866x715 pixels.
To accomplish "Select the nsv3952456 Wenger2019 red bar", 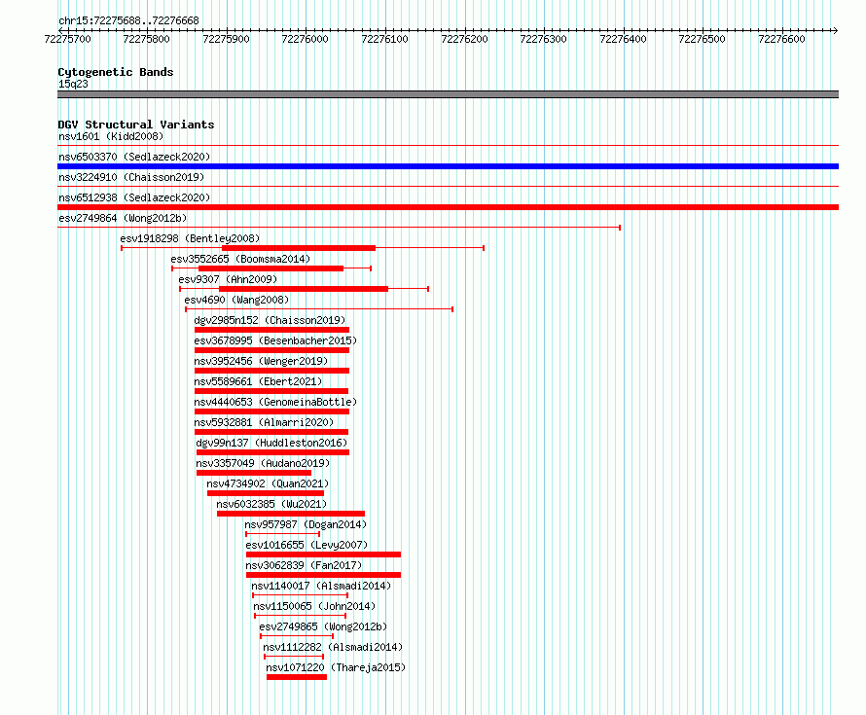I will [271, 371].
